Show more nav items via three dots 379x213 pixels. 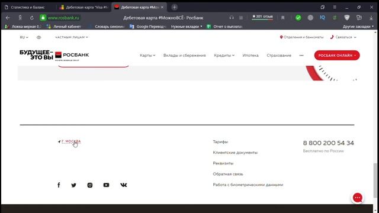301,55
